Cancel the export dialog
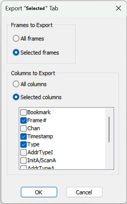The width and height of the screenshot is (127, 204). tap(84, 192)
